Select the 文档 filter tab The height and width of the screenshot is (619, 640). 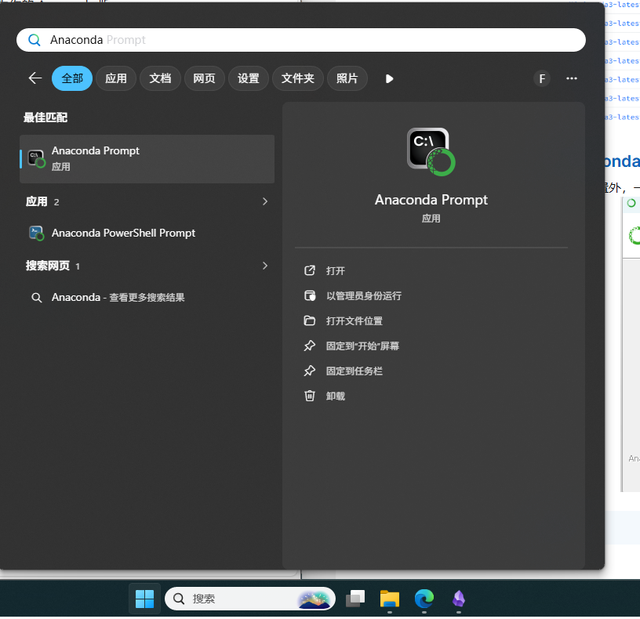tap(160, 78)
